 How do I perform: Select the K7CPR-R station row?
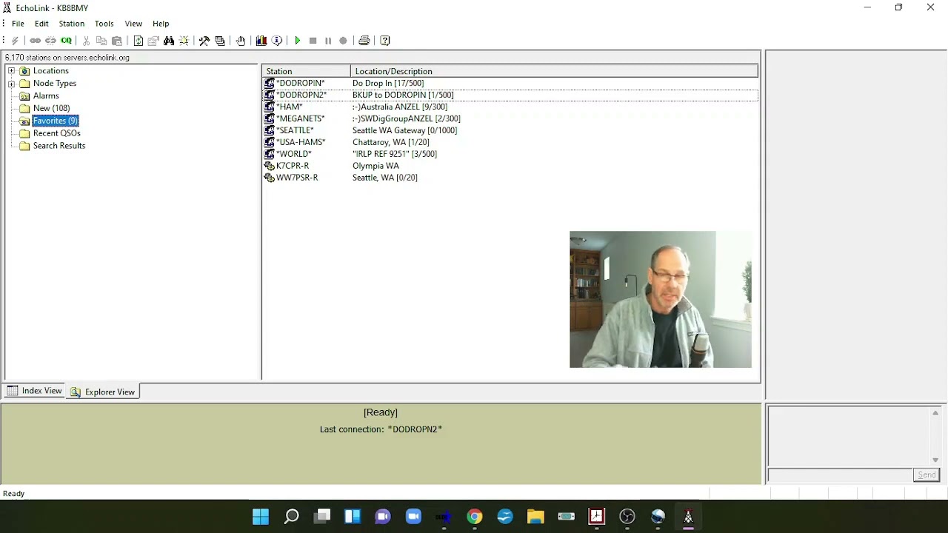(x=510, y=166)
